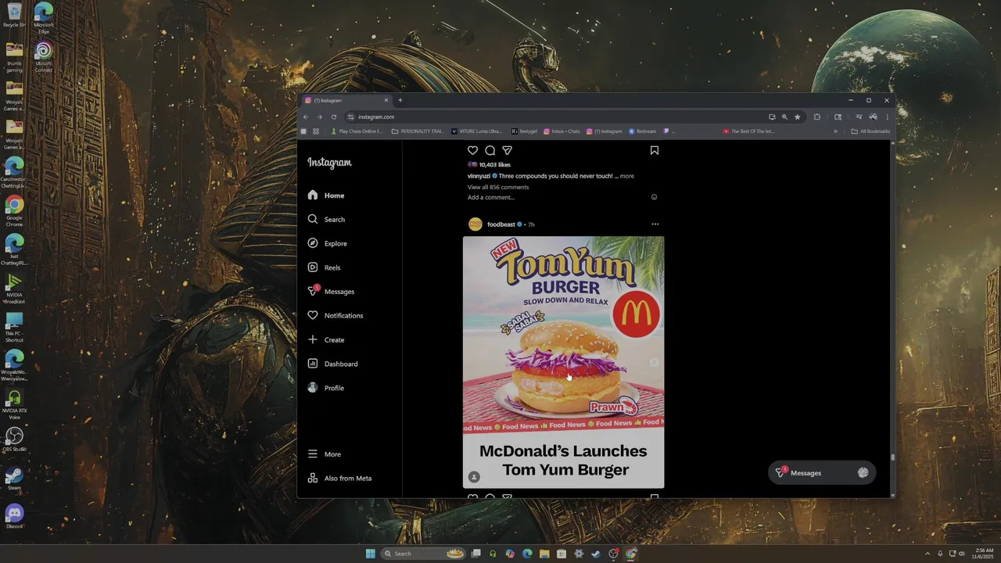Open OBS Studio desktop shortcut
This screenshot has height=563, width=1001.
coord(14,439)
